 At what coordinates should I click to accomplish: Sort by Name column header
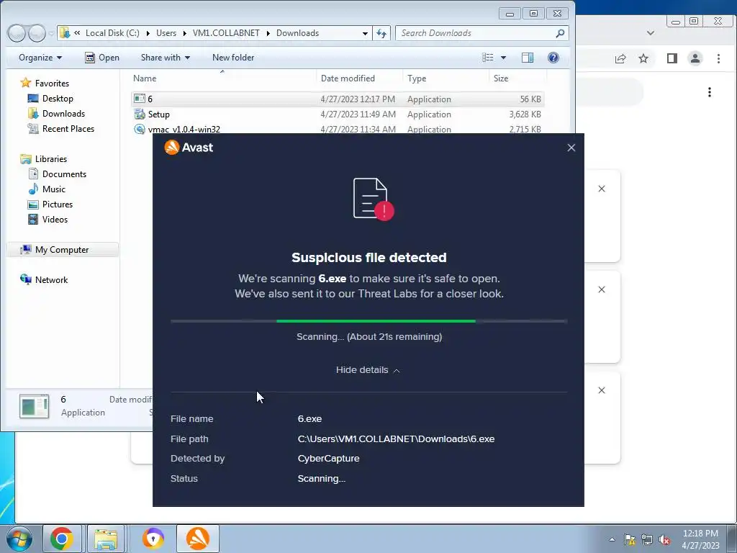223,78
